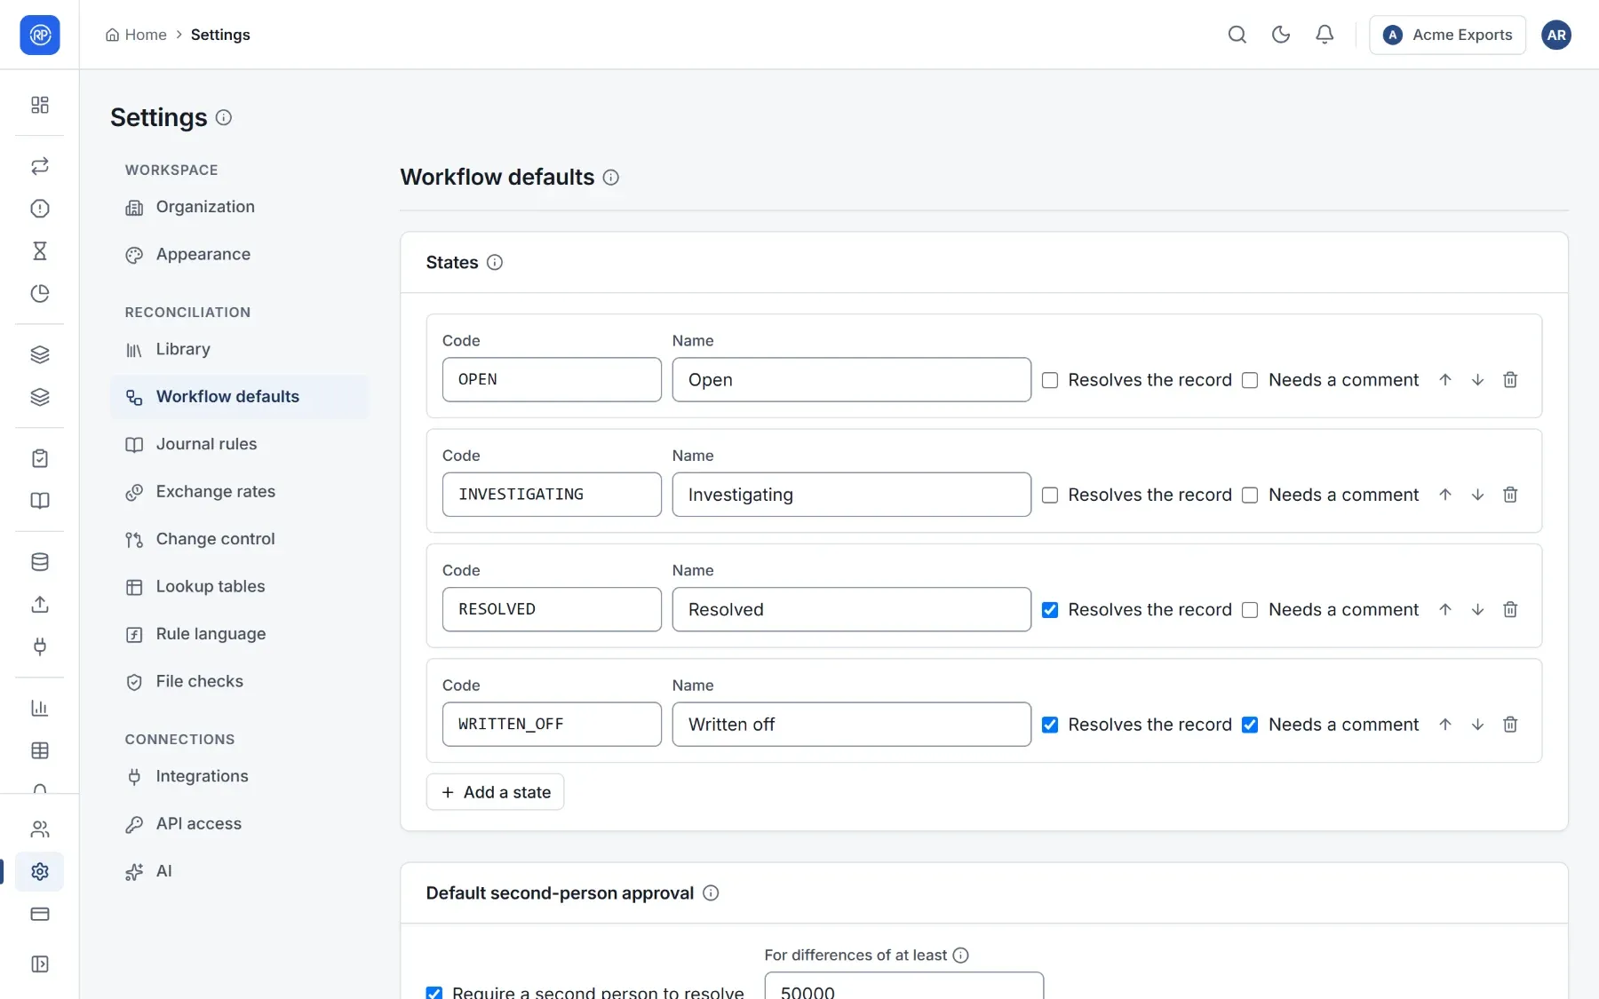This screenshot has height=999, width=1599.
Task: Click Add a state button
Action: [x=495, y=792]
